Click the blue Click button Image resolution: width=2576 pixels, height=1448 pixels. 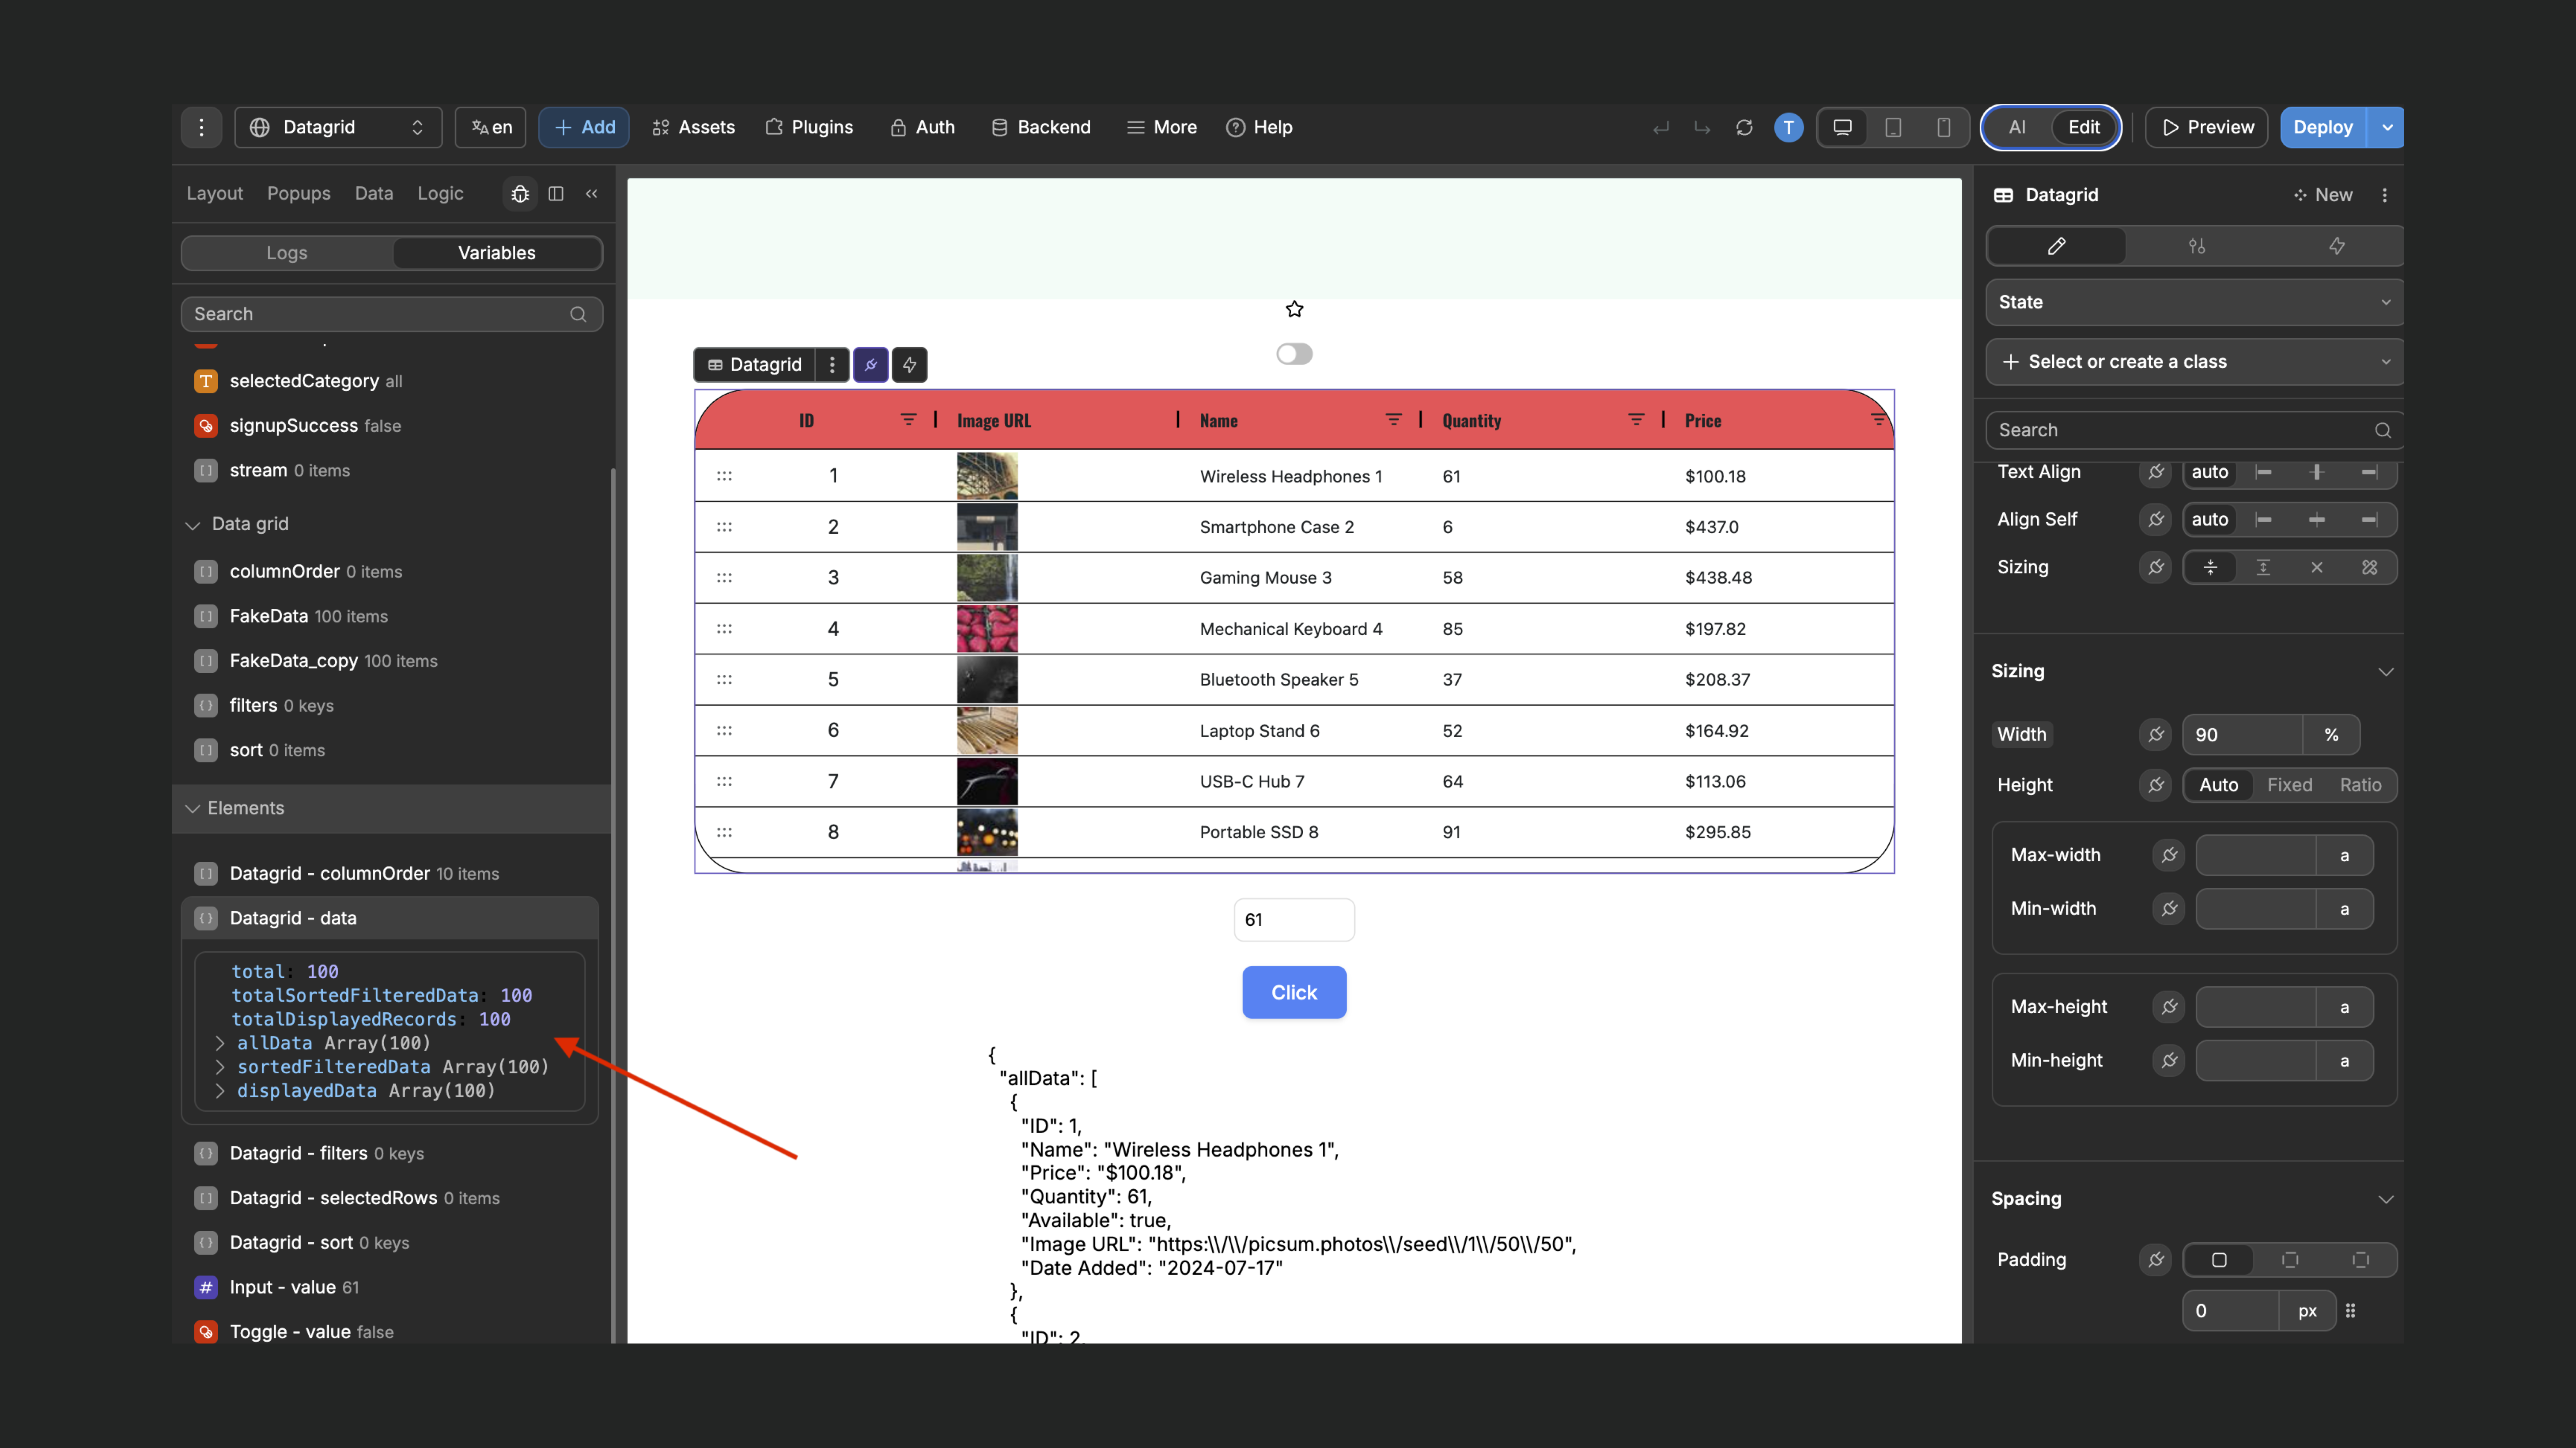1294,992
